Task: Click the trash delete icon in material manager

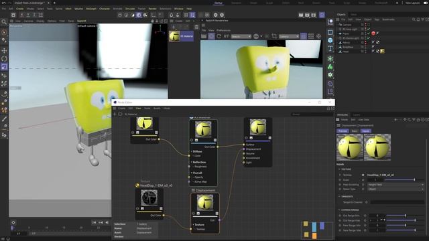Action: (x=196, y=27)
